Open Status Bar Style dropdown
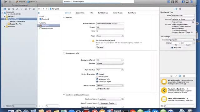200x112 pixels. pos(110,86)
